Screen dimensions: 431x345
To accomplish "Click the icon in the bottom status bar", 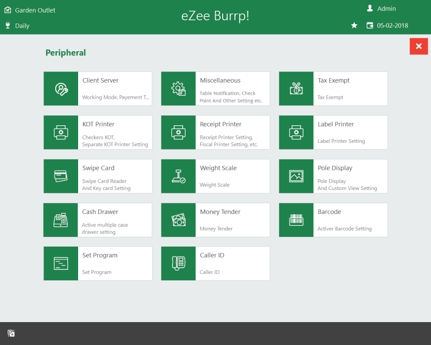I will tap(11, 333).
